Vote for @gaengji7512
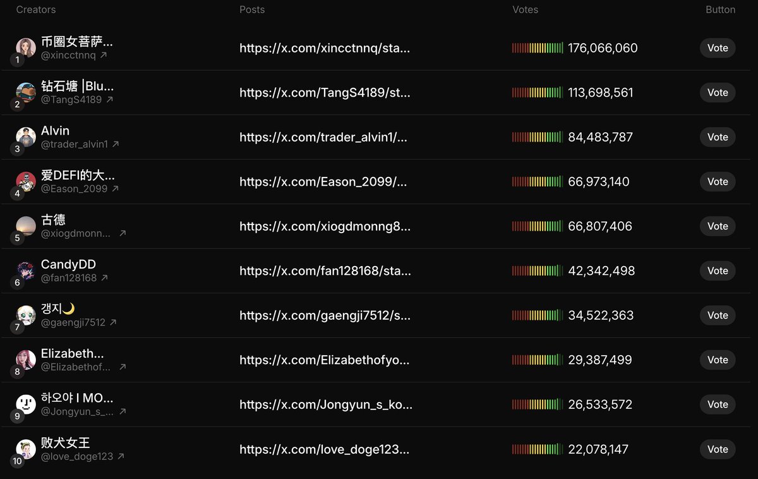This screenshot has height=479, width=758. click(718, 315)
